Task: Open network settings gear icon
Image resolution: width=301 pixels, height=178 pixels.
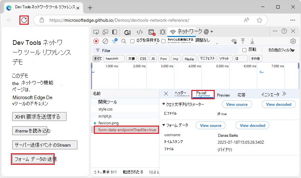Action: pyautogui.click(x=293, y=41)
